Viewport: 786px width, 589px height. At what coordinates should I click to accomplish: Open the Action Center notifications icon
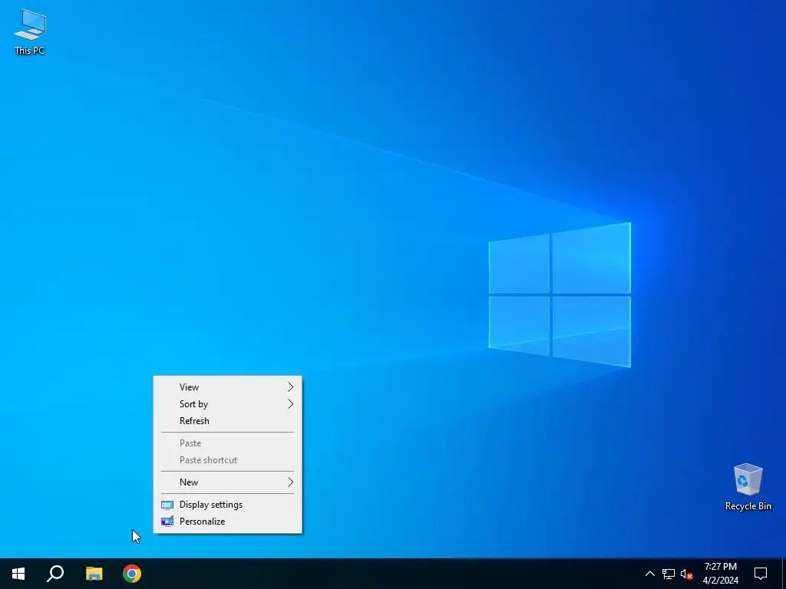pos(761,574)
